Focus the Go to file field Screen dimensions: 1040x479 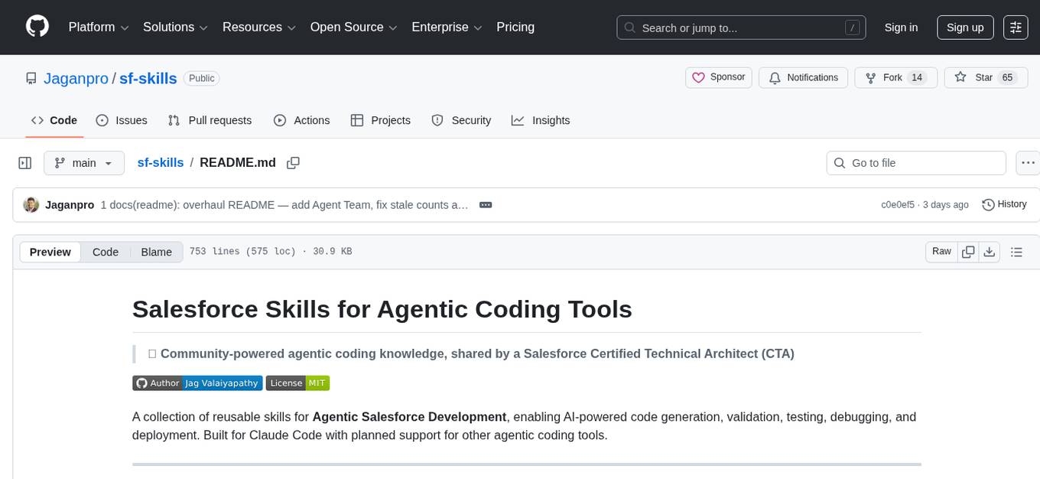(915, 163)
